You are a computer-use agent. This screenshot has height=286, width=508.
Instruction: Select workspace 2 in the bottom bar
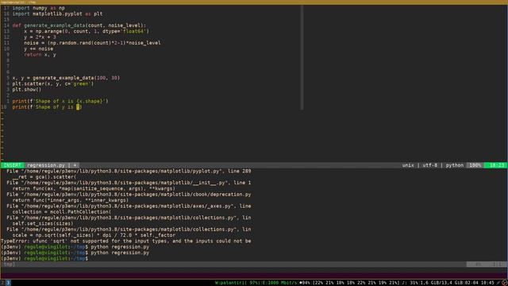(x=2, y=283)
